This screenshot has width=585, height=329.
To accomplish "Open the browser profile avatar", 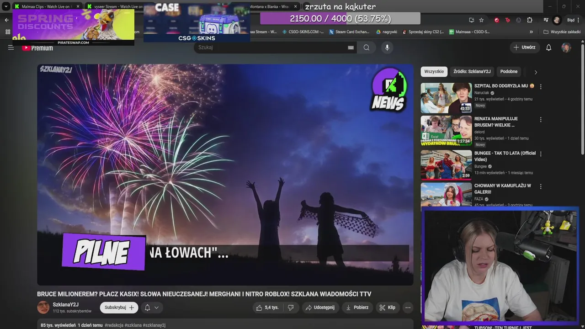I will (x=557, y=20).
